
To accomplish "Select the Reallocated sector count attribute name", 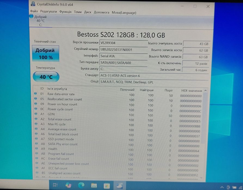I will tap(65, 99).
